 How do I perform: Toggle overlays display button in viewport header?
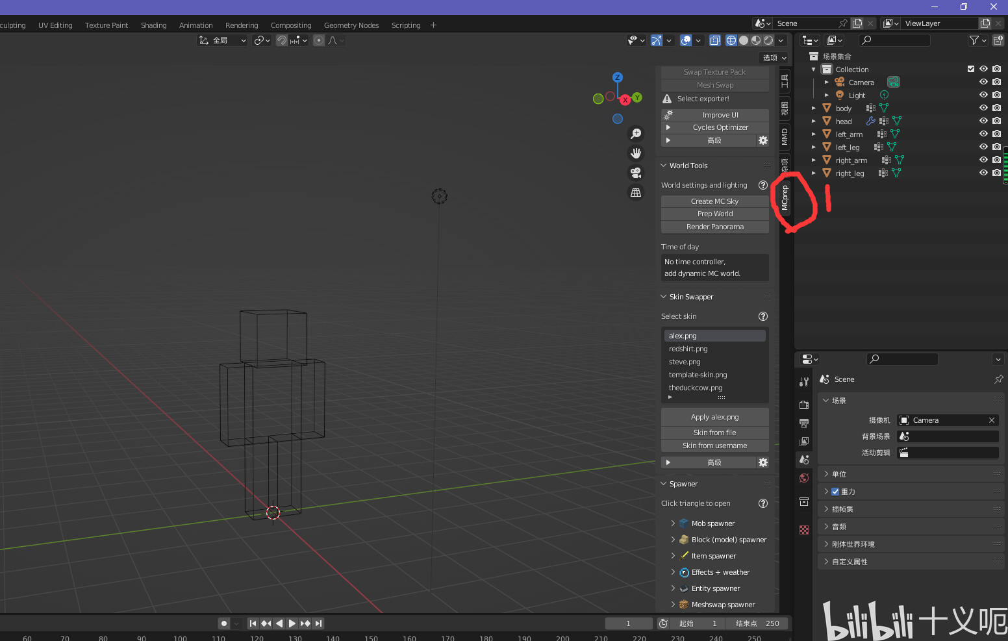686,40
